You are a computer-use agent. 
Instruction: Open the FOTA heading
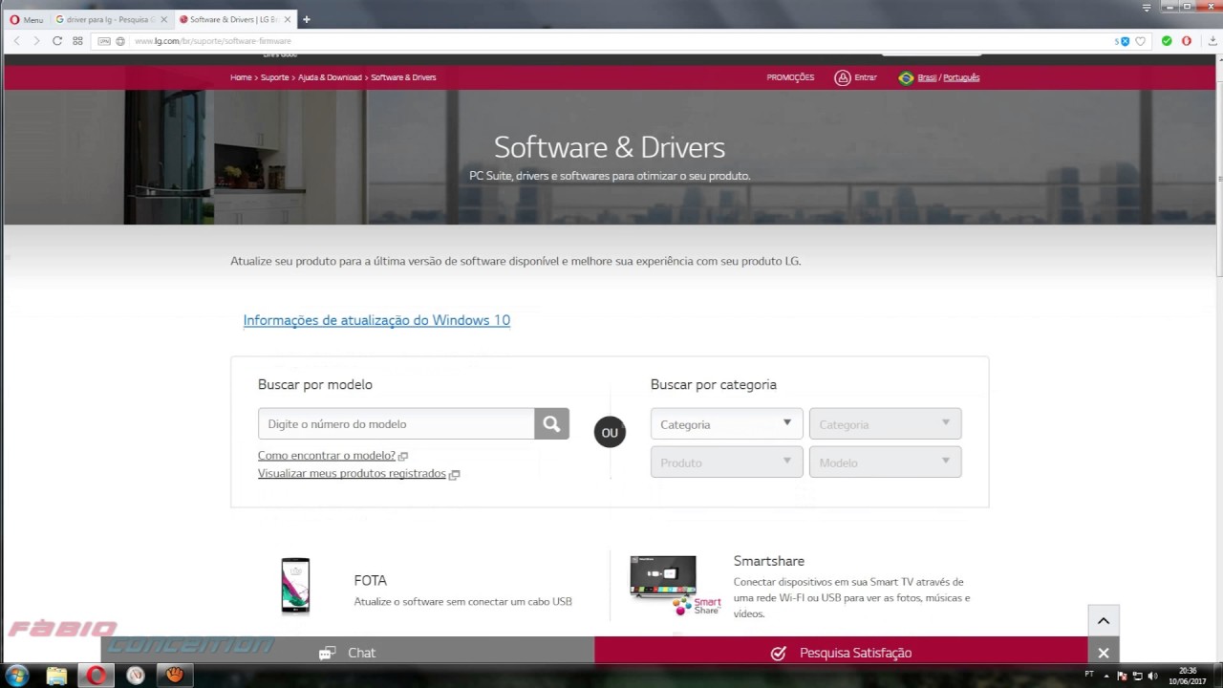[x=370, y=580]
